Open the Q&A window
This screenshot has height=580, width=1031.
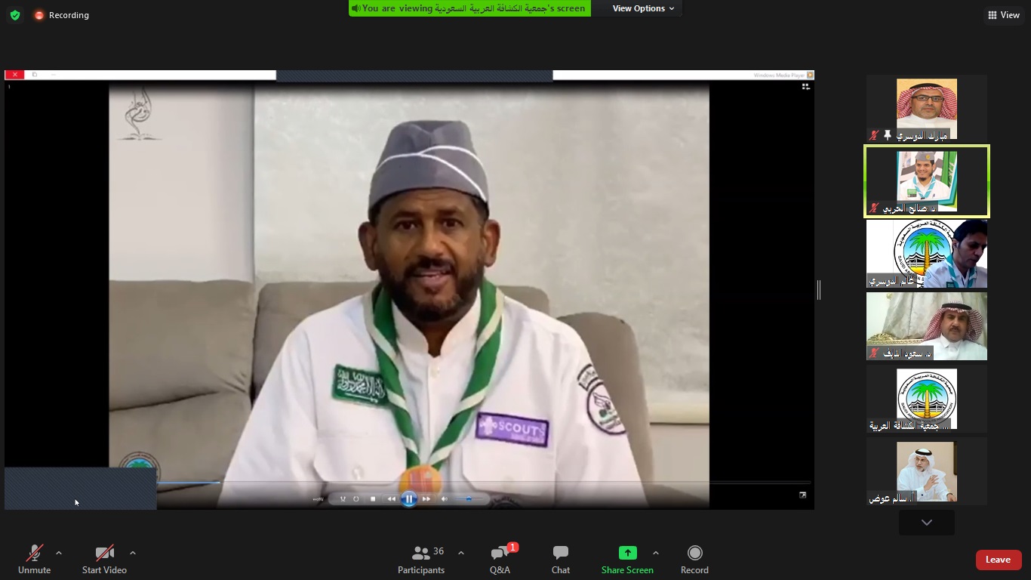500,560
